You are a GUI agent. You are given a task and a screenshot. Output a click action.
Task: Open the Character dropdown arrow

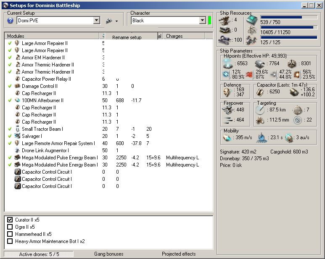click(203, 20)
